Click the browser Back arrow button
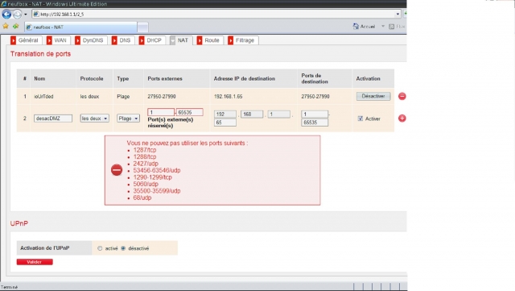 (6, 15)
